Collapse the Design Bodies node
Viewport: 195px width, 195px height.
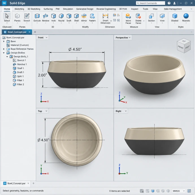pyautogui.click(x=4, y=53)
